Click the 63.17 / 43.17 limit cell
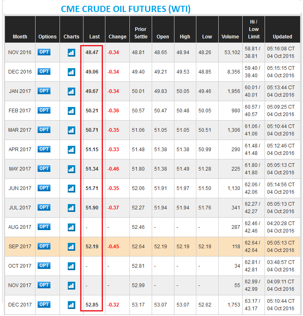This screenshot has height=316, width=303. click(x=253, y=305)
